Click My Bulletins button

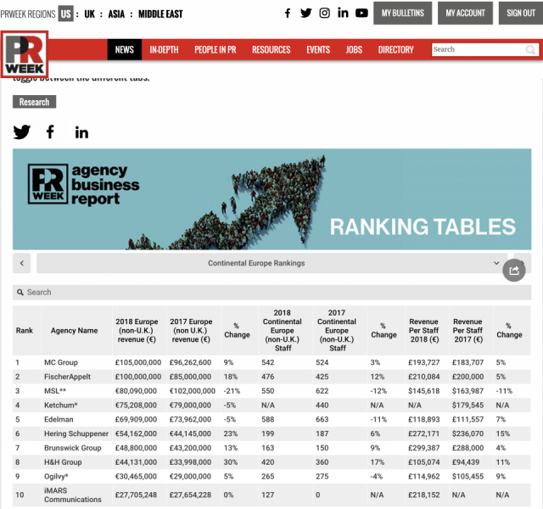(402, 14)
